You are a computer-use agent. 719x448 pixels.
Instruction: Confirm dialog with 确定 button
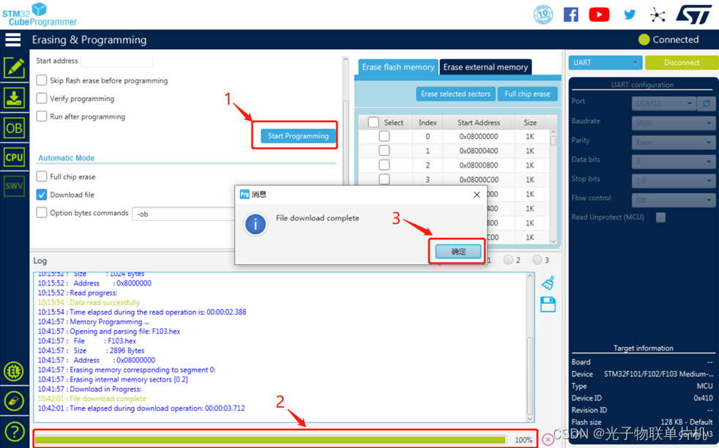[458, 251]
